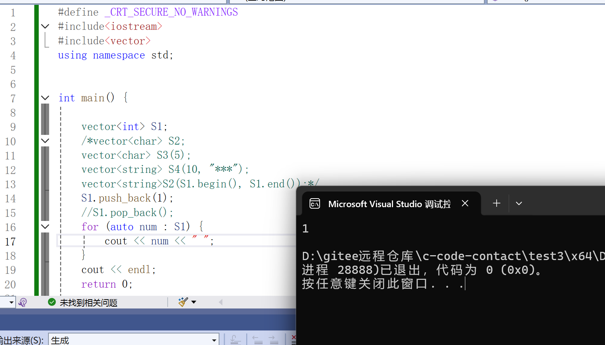605x345 pixels.
Task: Click the 'return 0;' statement
Action: tap(107, 284)
